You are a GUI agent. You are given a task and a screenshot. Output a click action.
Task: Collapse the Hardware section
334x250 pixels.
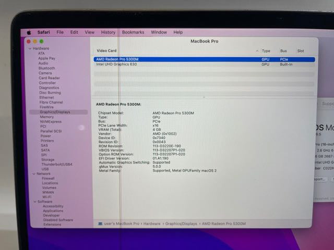pyautogui.click(x=30, y=48)
